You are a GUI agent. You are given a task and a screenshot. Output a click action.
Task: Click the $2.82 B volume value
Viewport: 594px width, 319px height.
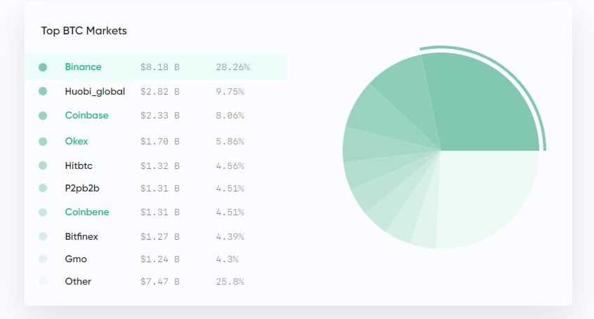click(x=160, y=92)
